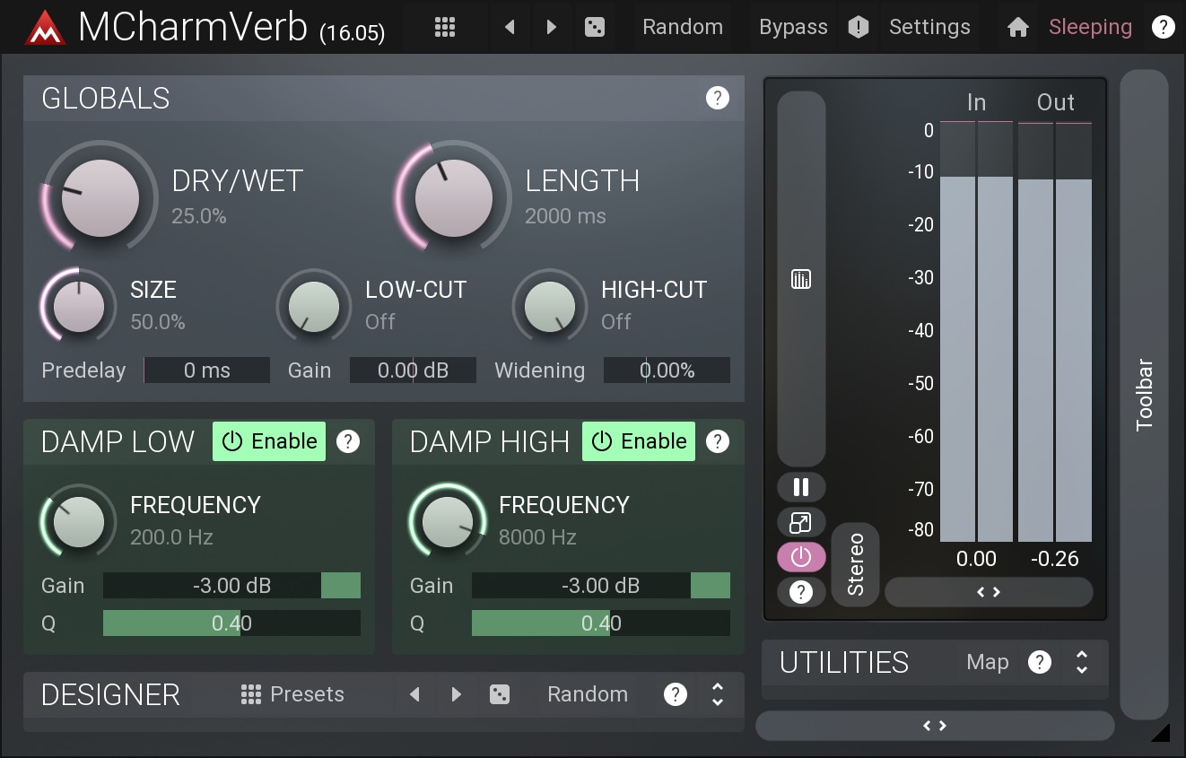Expand the Utilities section arrows
The width and height of the screenshot is (1186, 758).
coord(1082,662)
